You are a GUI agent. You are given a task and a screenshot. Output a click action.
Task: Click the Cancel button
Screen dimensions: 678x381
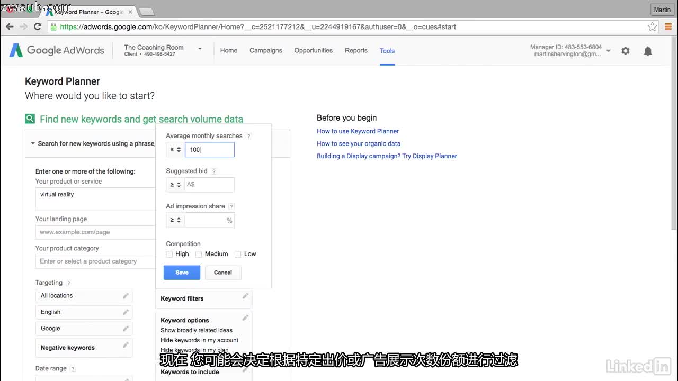point(223,273)
